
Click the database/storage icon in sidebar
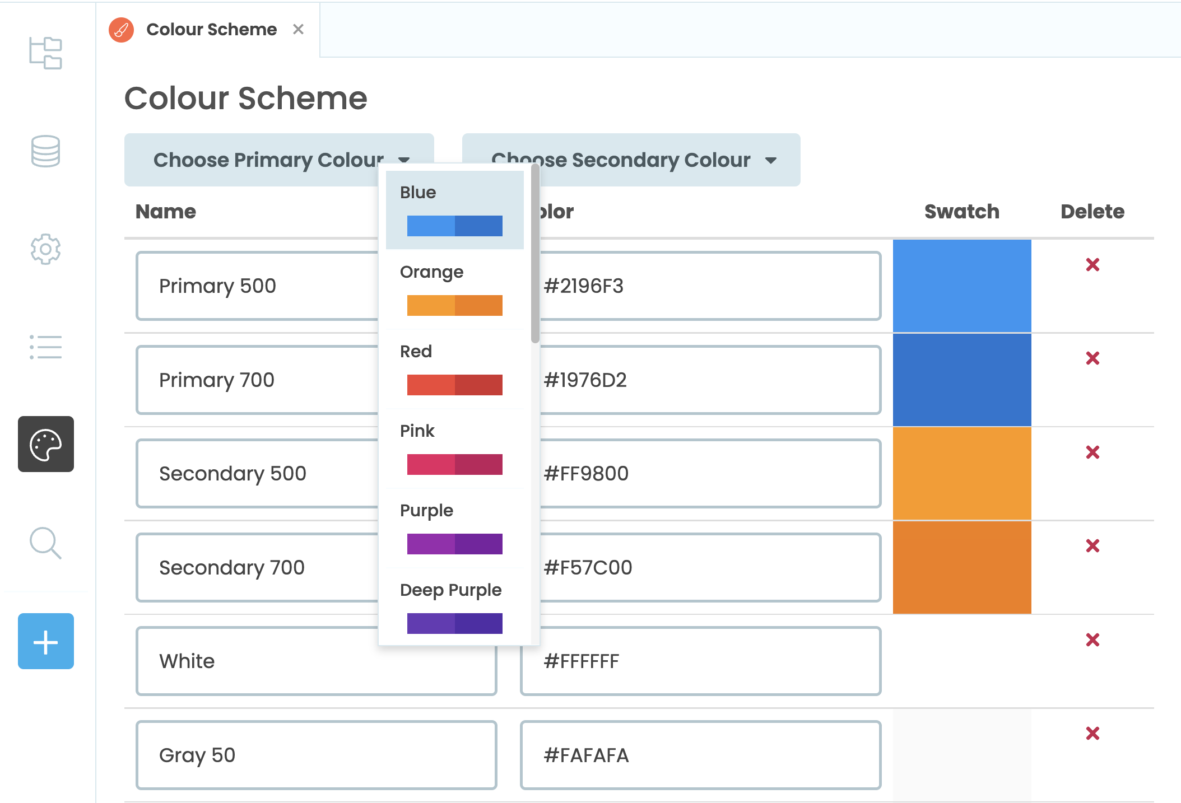point(47,151)
